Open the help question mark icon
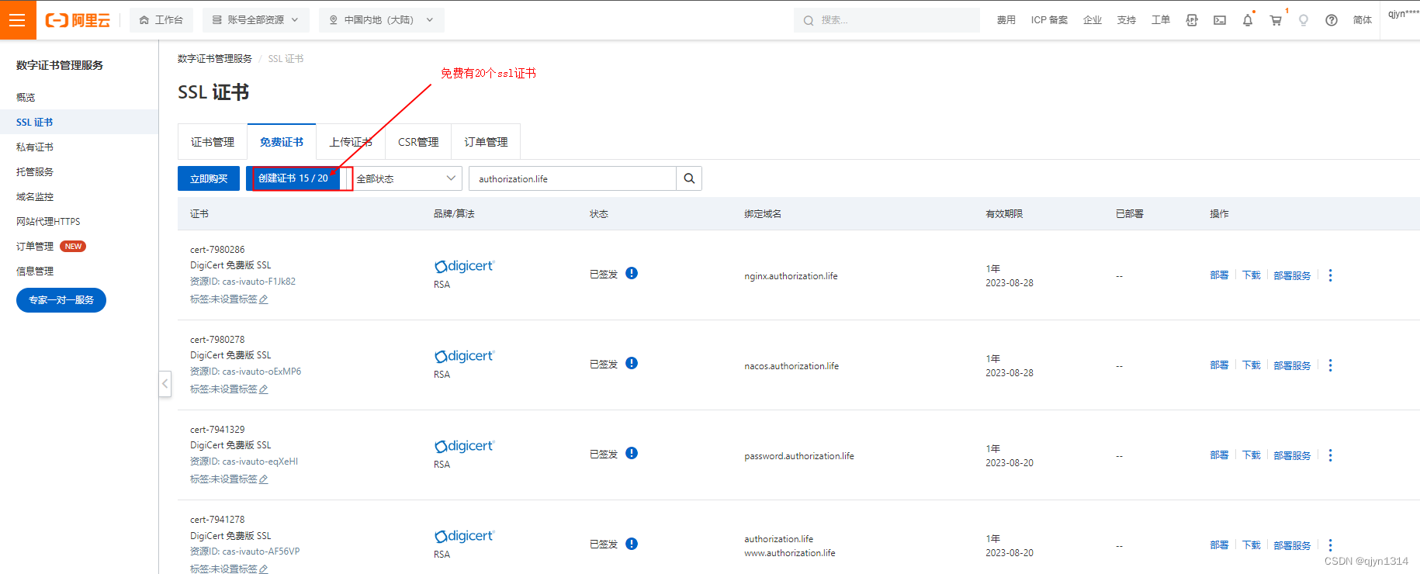Image resolution: width=1420 pixels, height=574 pixels. coord(1332,20)
